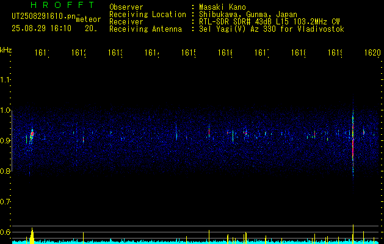Click the date 25.08.29 16:10 label
The image size is (384, 244).
coord(42,29)
